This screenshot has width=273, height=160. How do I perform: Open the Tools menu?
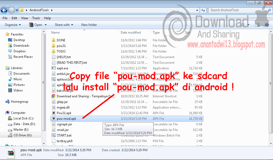(x=36, y=18)
